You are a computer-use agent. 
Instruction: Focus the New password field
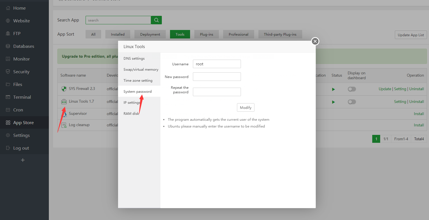217,77
